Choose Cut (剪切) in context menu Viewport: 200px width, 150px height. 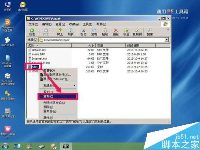[x=58, y=92]
